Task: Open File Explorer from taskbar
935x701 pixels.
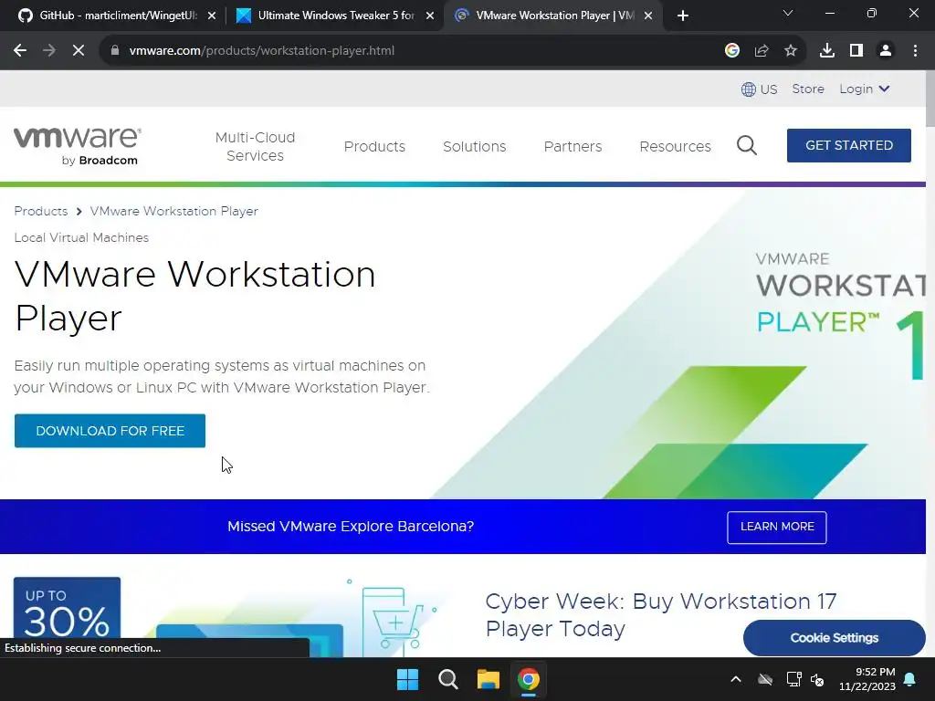Action: tap(488, 679)
